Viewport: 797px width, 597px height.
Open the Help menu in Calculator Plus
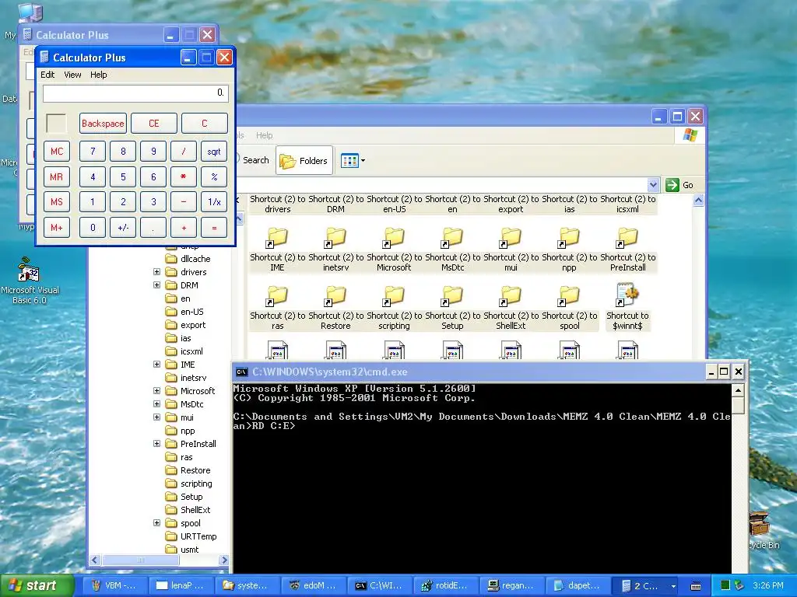point(99,75)
